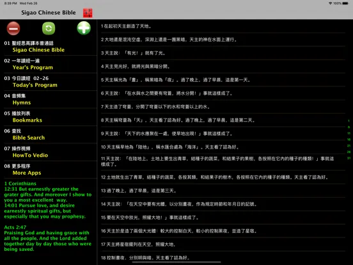The width and height of the screenshot is (353, 265).
Task: Click the red Sigao app icon in header
Action: click(x=88, y=13)
